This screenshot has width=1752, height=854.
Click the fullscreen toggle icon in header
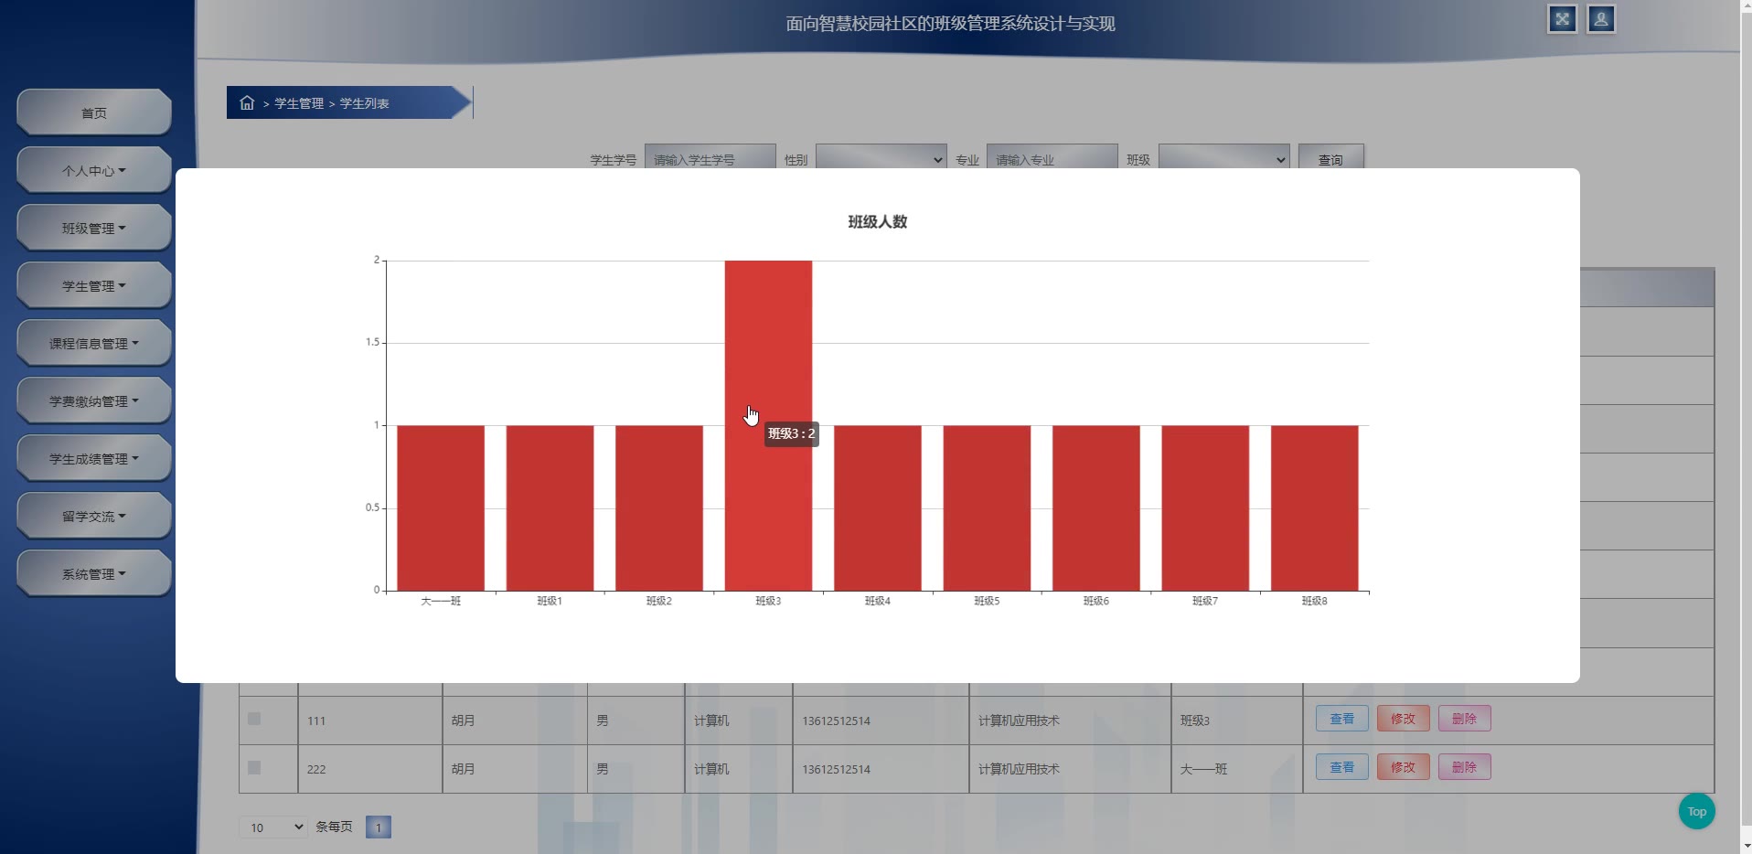[x=1563, y=19]
